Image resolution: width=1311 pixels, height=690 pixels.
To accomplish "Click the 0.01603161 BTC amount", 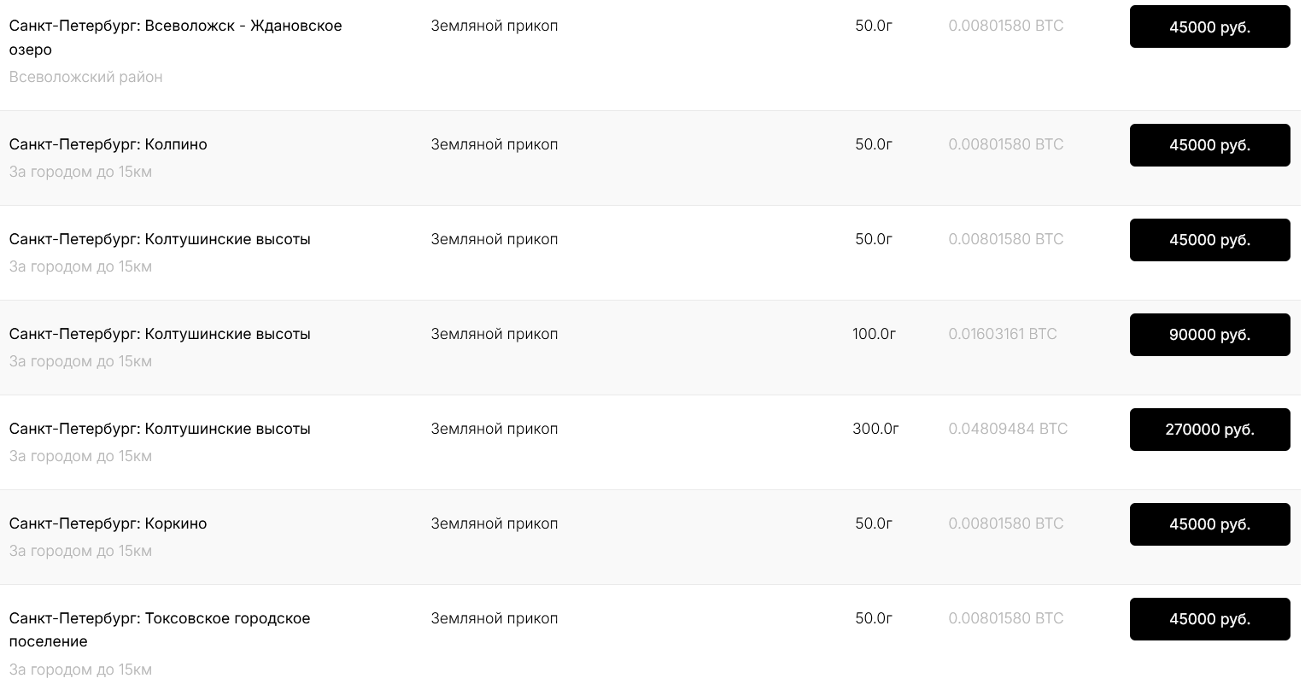I will (x=1003, y=334).
